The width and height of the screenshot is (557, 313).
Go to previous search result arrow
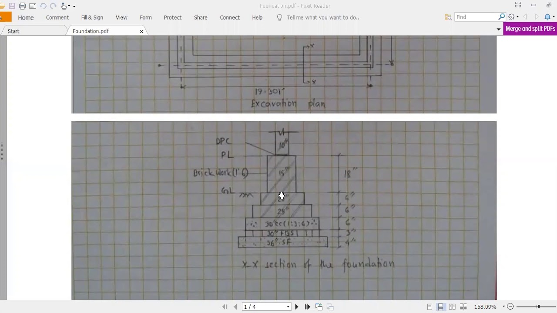coord(525,17)
